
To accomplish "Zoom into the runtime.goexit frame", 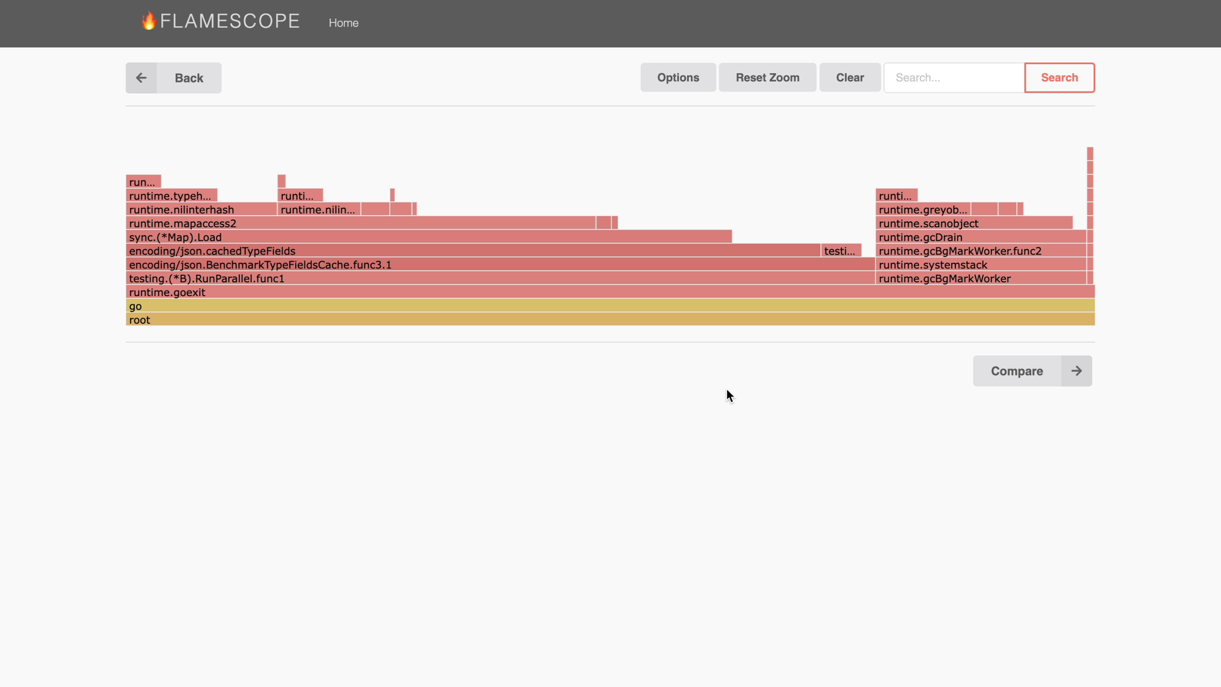I will [610, 293].
